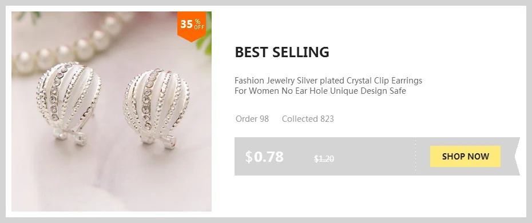Click the number 35 on the orange badge
Screen dimensions: 532x223
coord(186,25)
